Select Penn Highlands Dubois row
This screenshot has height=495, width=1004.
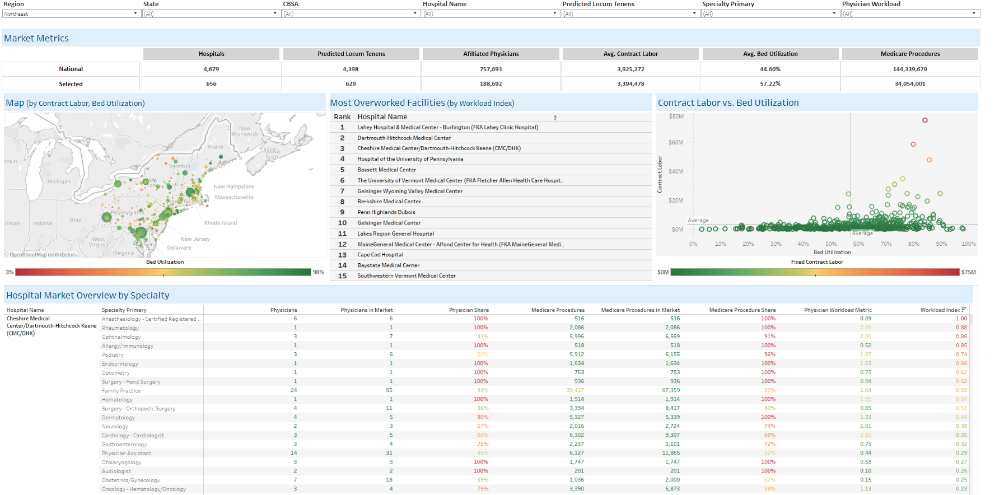(491, 212)
